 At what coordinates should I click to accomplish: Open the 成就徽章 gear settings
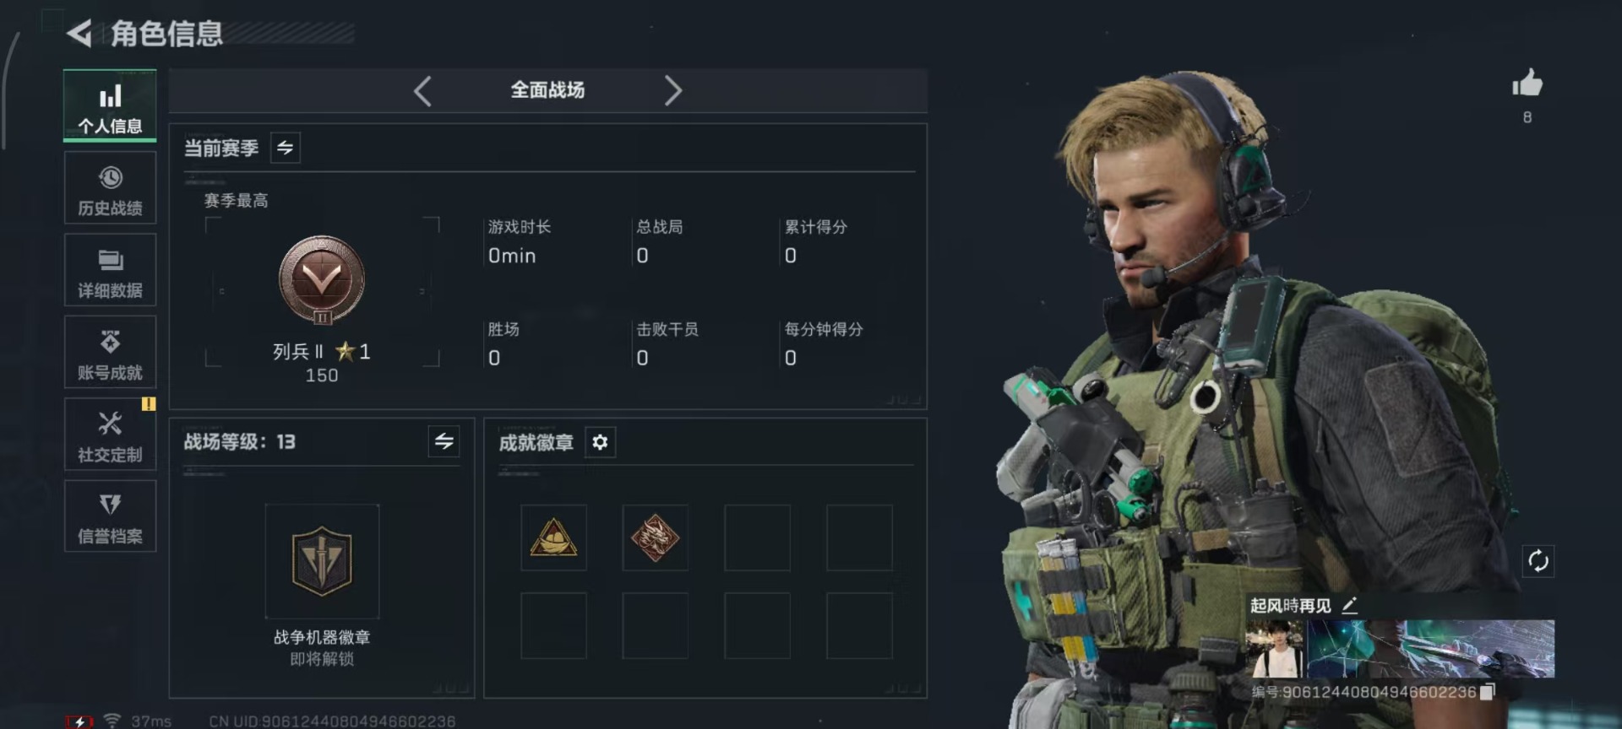pos(600,442)
